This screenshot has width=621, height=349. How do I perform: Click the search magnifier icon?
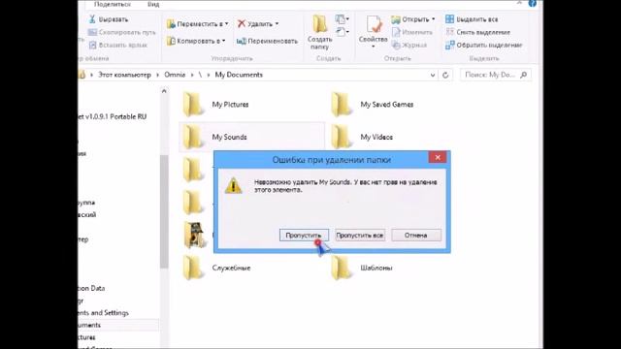coord(523,75)
